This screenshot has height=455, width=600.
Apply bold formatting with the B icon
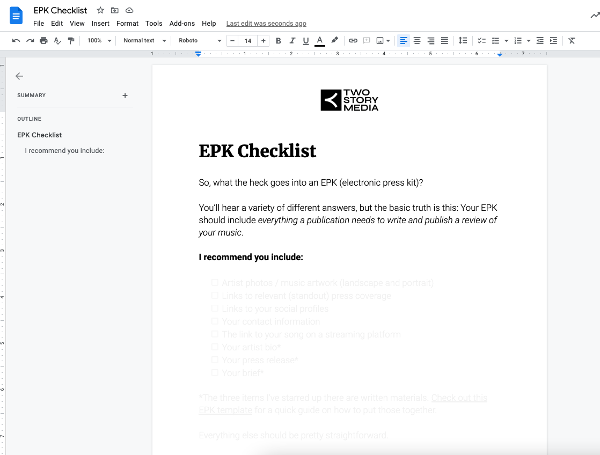tap(278, 41)
